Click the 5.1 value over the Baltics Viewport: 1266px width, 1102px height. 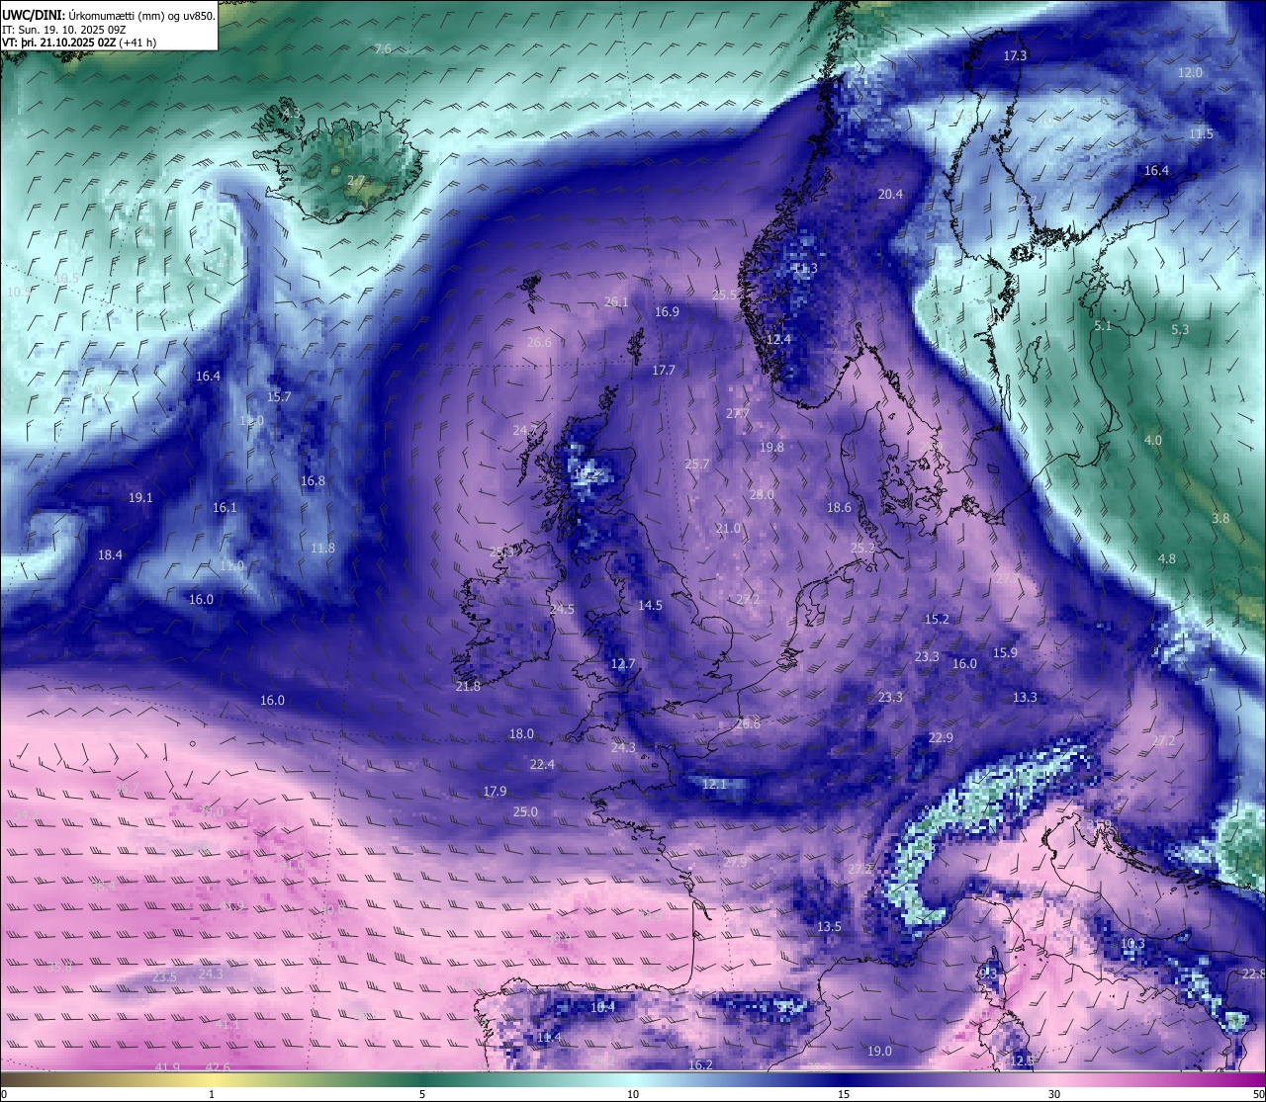pos(1103,325)
